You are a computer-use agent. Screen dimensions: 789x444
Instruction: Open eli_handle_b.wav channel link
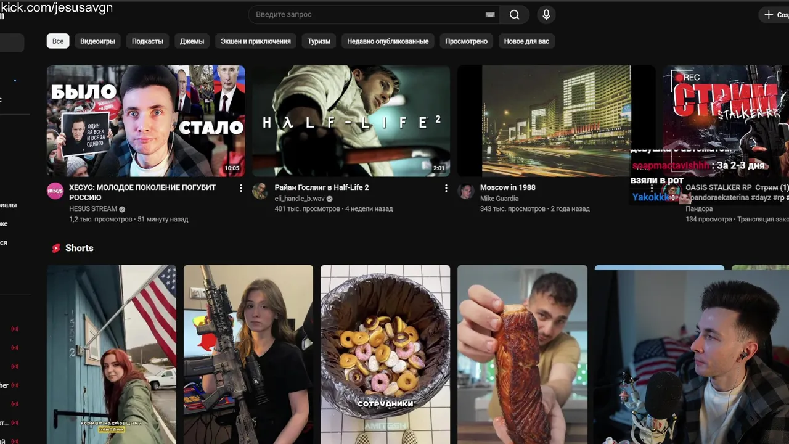point(300,199)
